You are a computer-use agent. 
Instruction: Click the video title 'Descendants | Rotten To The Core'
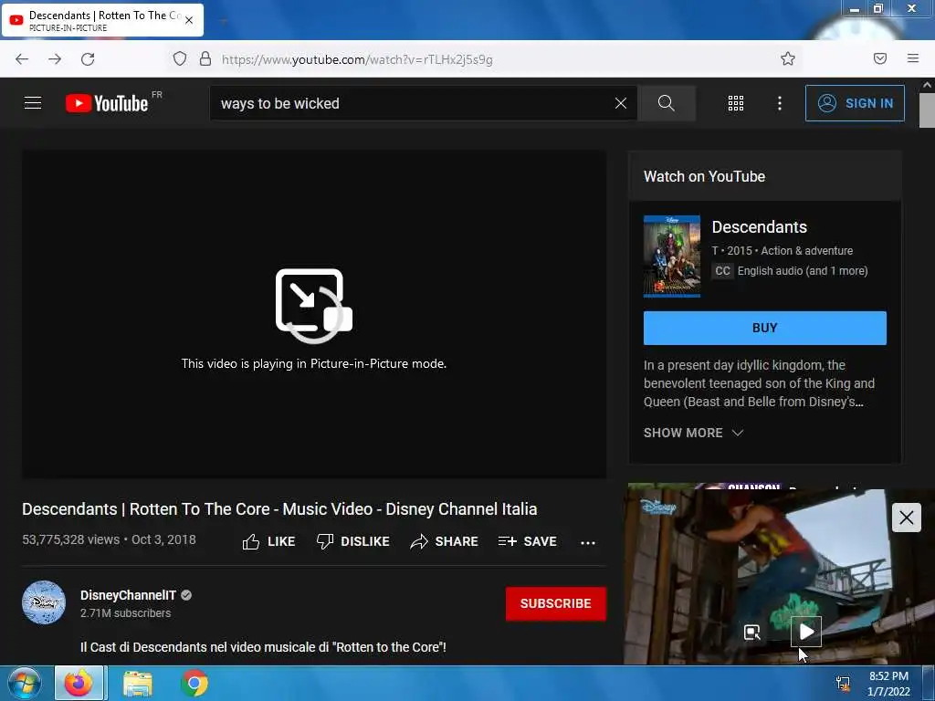point(279,509)
